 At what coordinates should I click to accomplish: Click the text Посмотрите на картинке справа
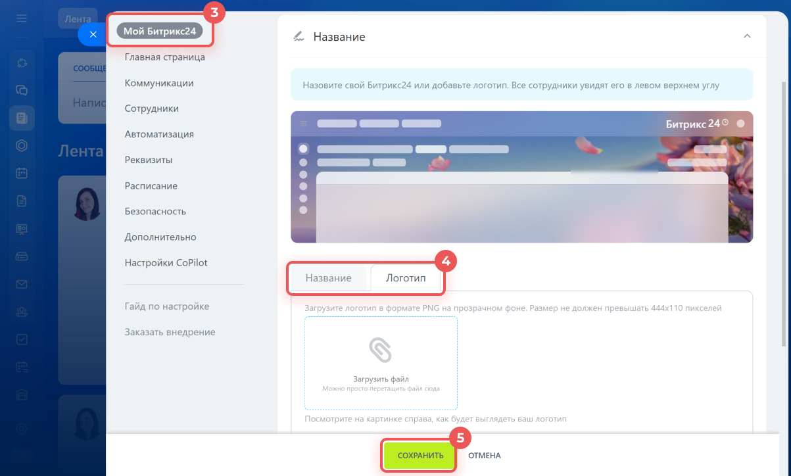tap(435, 419)
